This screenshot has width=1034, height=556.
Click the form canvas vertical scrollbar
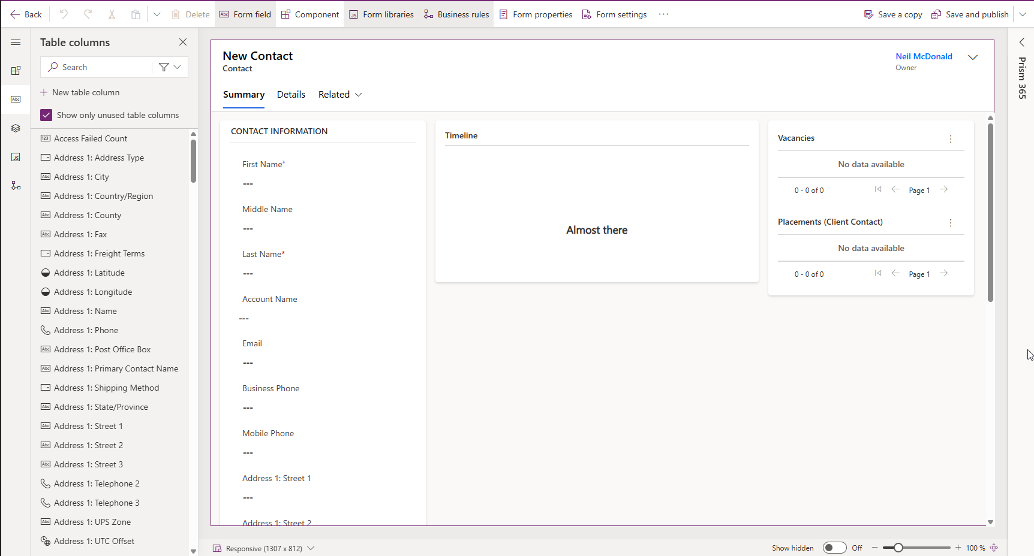coord(990,213)
